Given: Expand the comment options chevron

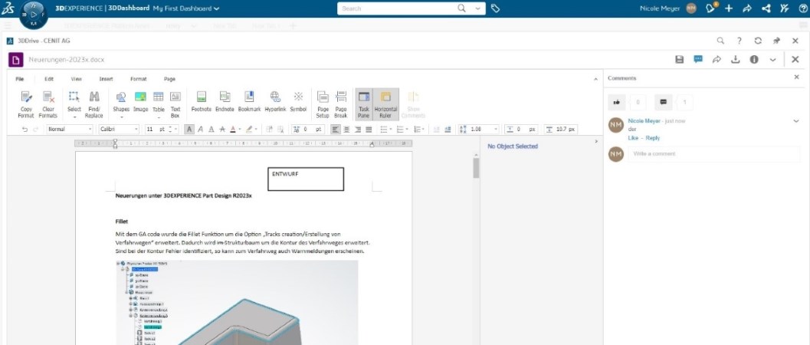Looking at the screenshot, I should pyautogui.click(x=796, y=121).
